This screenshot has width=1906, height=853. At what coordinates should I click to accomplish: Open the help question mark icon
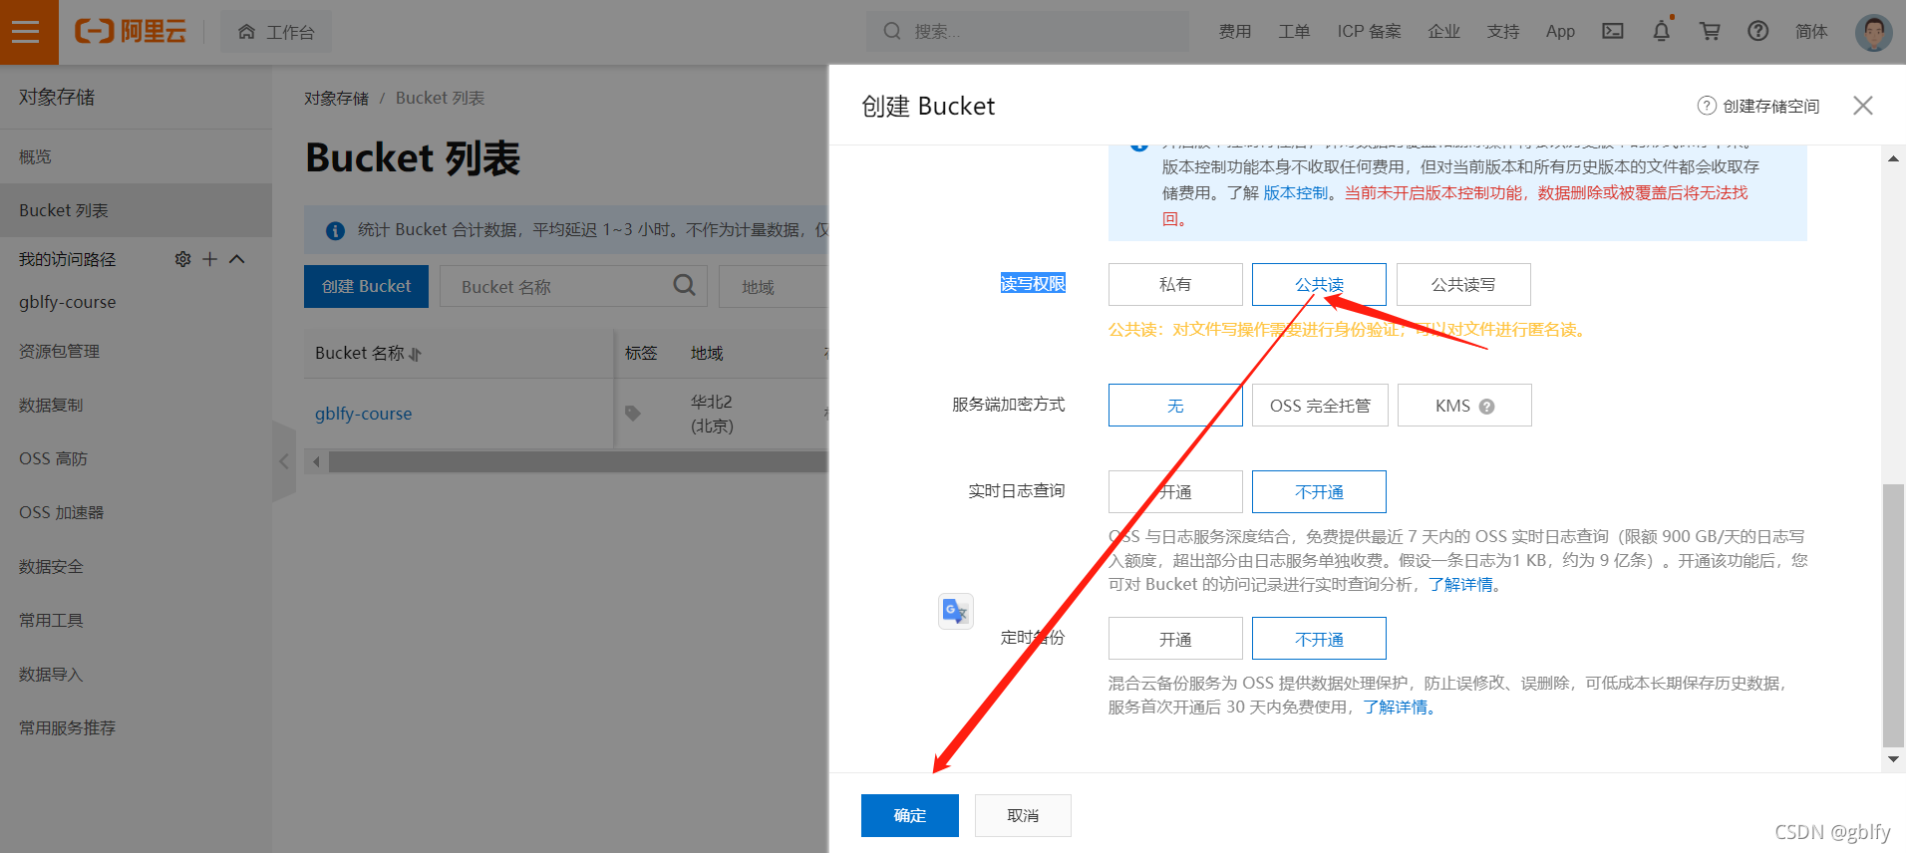[1758, 32]
